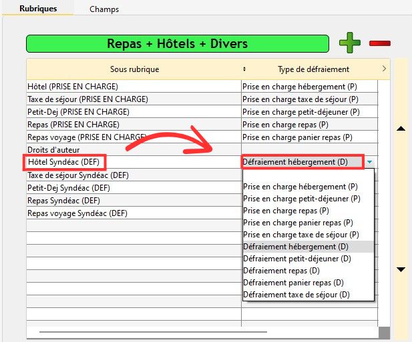Select Défraiement panier repas (D) option
Image resolution: width=412 pixels, height=342 pixels.
pos(292,283)
